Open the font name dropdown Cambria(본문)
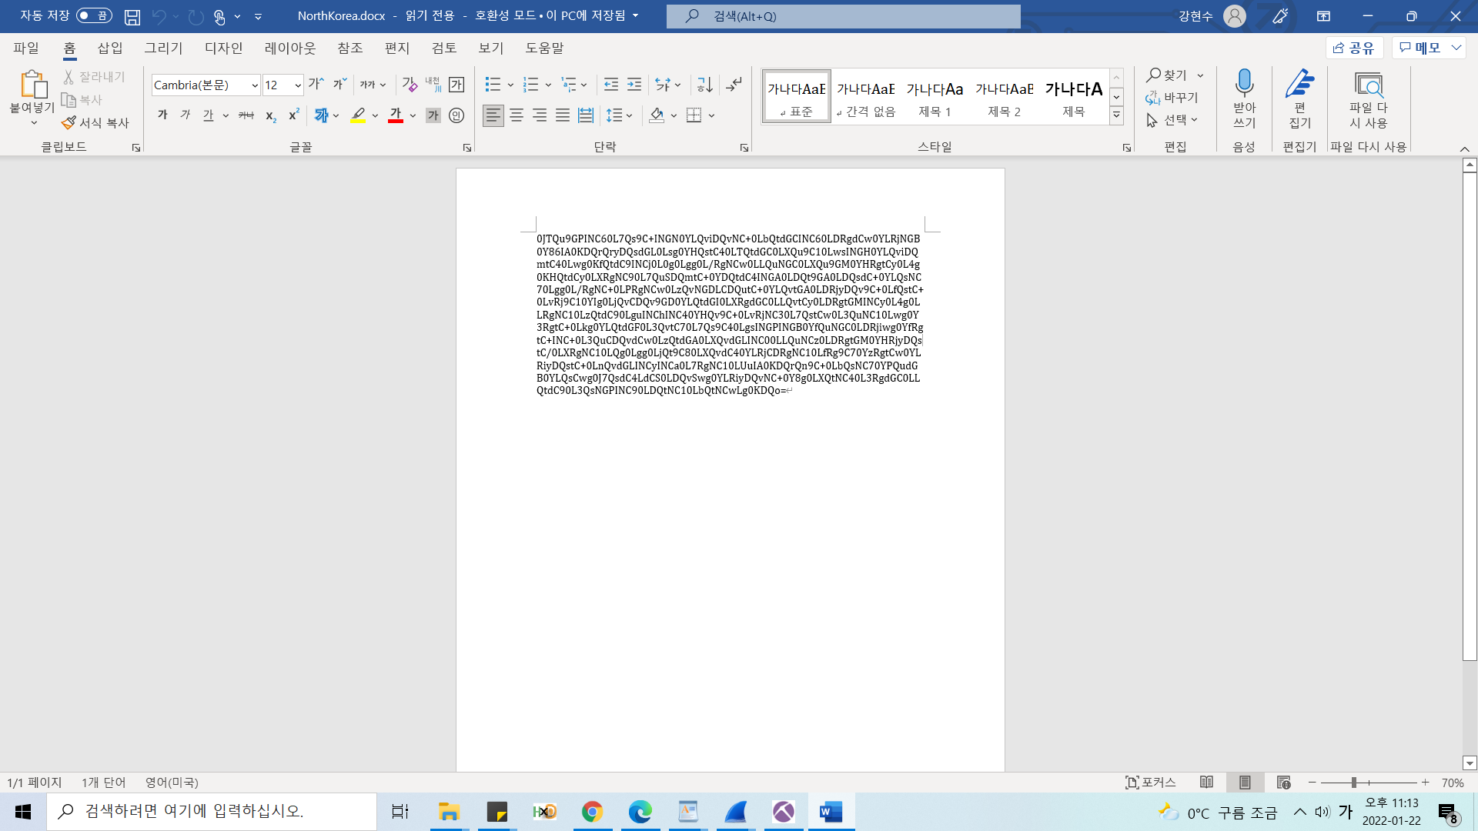This screenshot has height=831, width=1478. point(255,85)
